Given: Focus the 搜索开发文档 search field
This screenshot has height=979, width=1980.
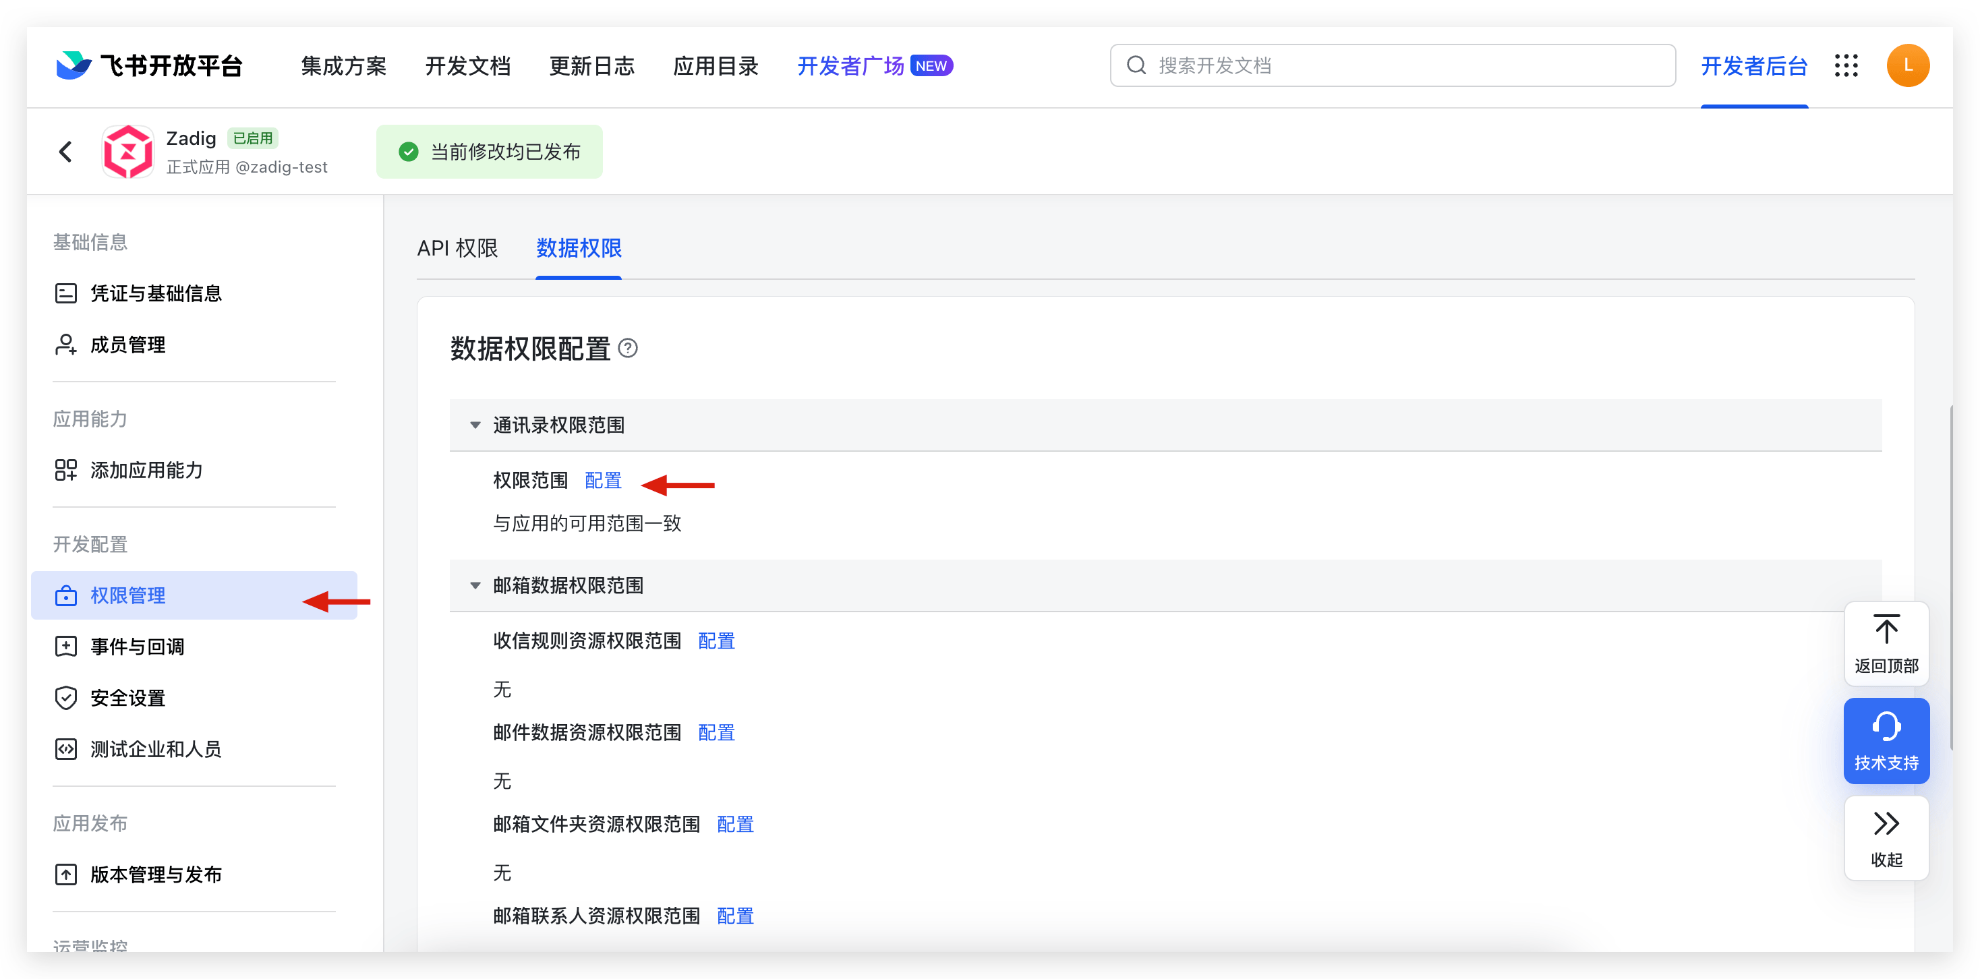Looking at the screenshot, I should pos(1391,66).
